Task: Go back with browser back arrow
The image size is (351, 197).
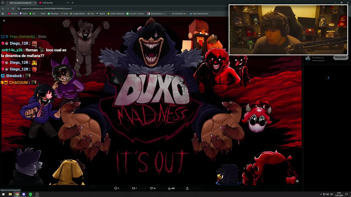Action: (x=3, y=8)
